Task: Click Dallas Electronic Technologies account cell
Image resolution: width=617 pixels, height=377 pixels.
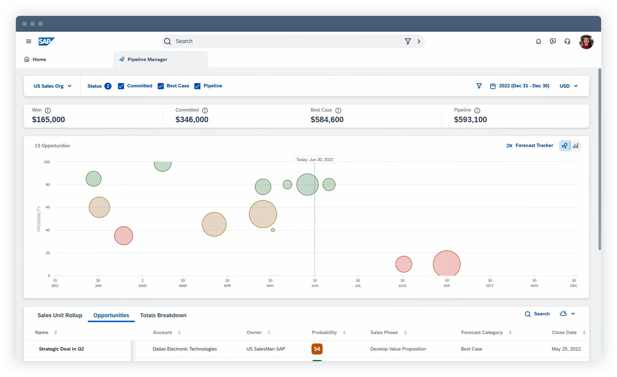Action: [x=185, y=349]
